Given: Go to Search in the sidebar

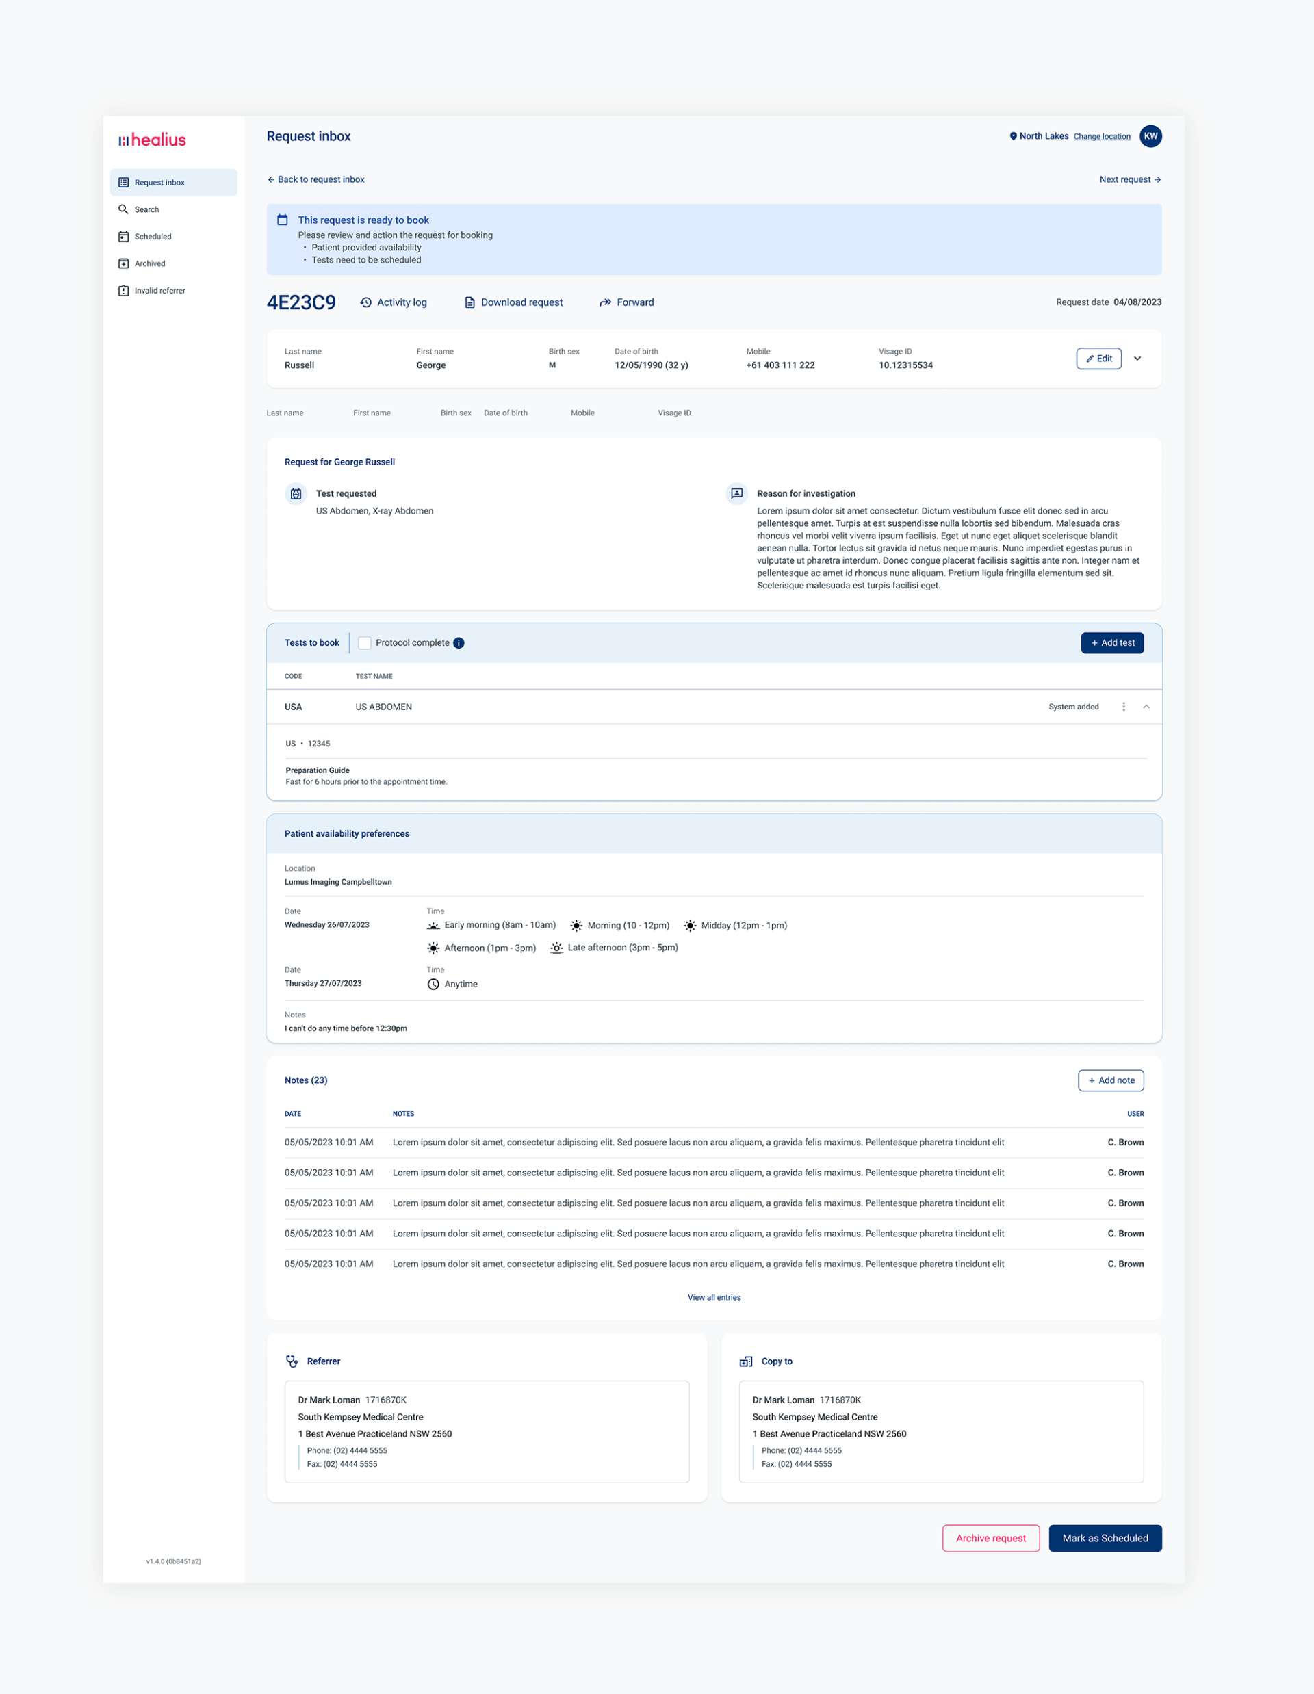Looking at the screenshot, I should tap(174, 209).
